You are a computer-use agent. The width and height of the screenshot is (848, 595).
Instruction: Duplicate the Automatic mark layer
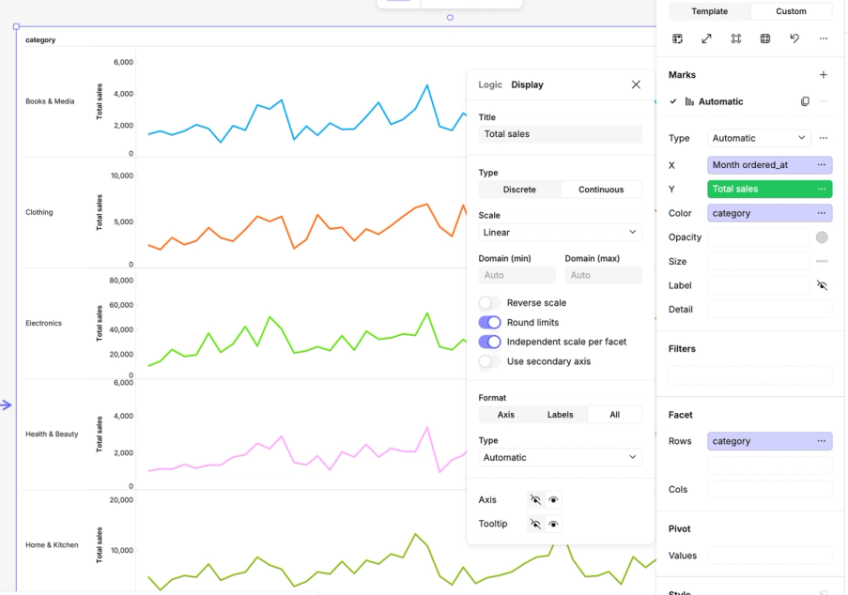coord(805,101)
